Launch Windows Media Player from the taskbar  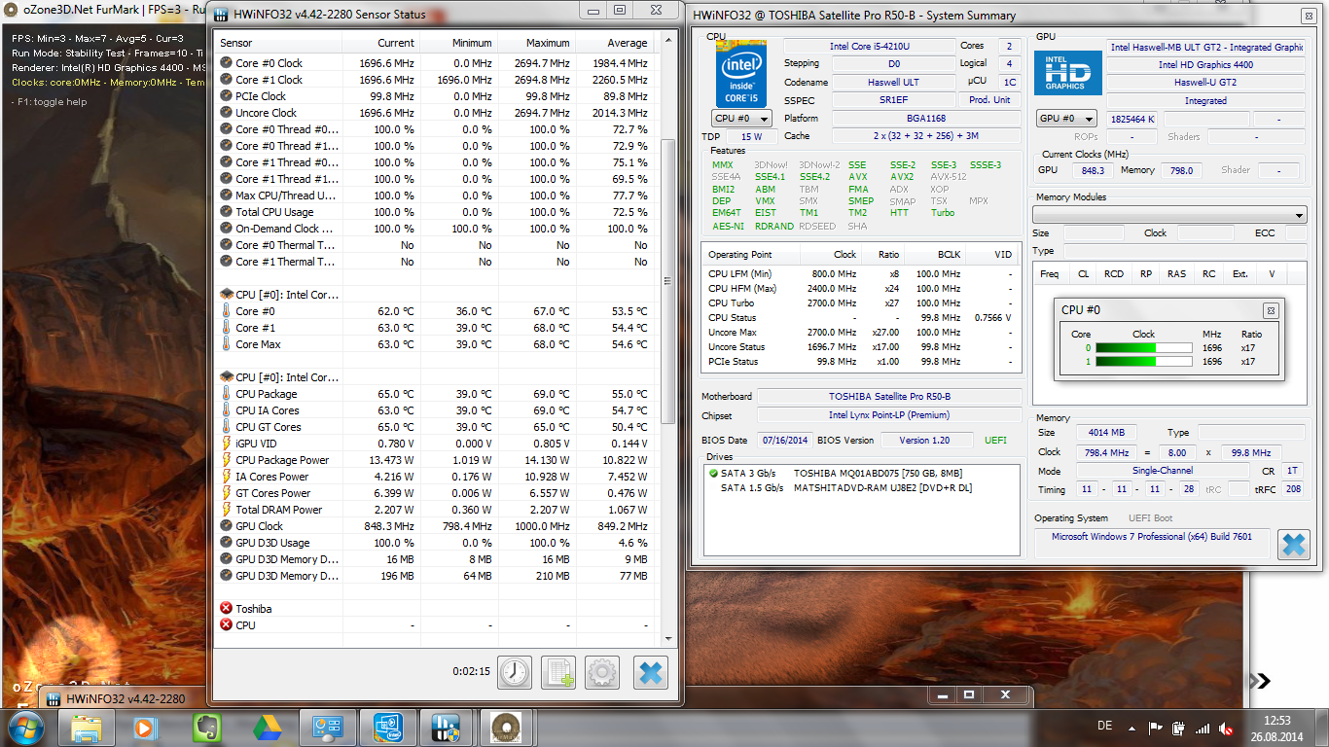[x=145, y=728]
